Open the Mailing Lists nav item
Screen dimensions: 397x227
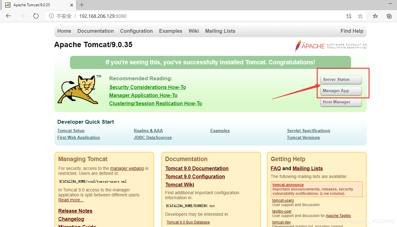[x=220, y=31]
